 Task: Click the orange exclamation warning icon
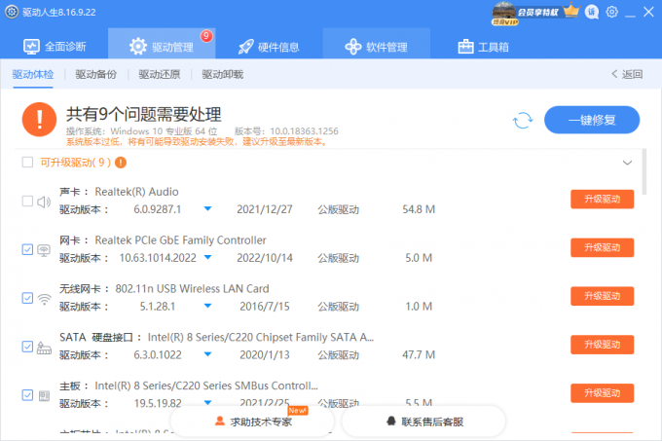[x=39, y=120]
